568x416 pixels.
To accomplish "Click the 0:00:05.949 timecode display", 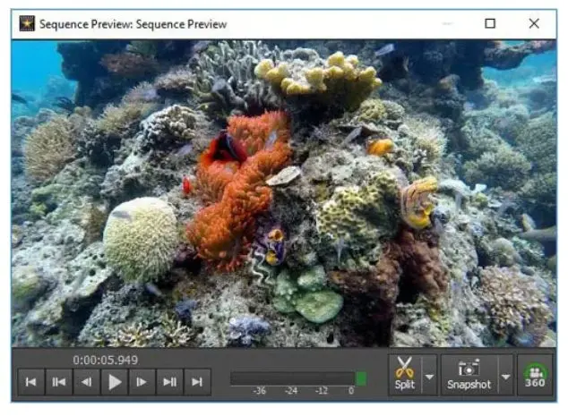I will 106,361.
